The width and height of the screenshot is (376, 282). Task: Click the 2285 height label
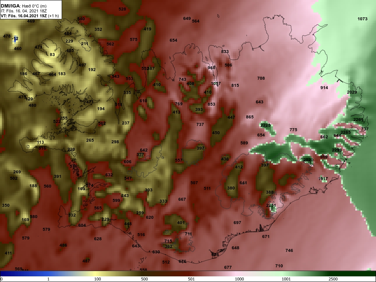point(346,132)
